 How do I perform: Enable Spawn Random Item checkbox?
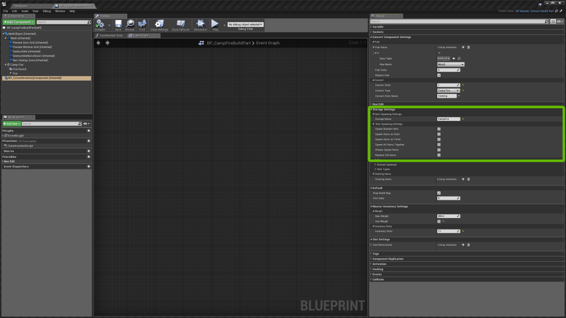[439, 129]
